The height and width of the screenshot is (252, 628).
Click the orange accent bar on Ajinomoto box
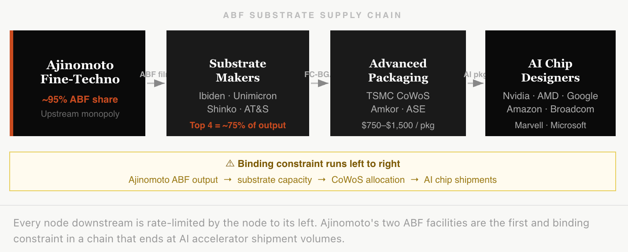pos(11,83)
